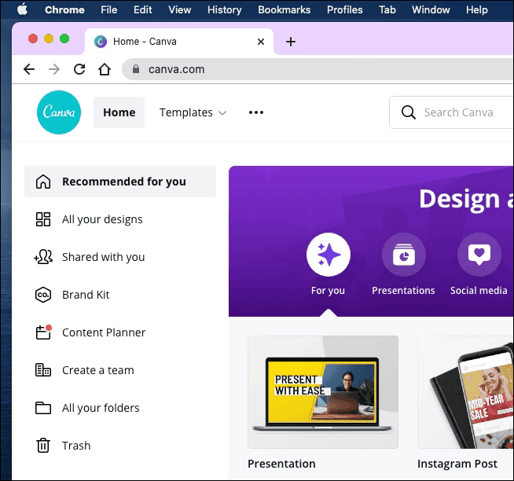Open the Chrome app menu

click(64, 10)
